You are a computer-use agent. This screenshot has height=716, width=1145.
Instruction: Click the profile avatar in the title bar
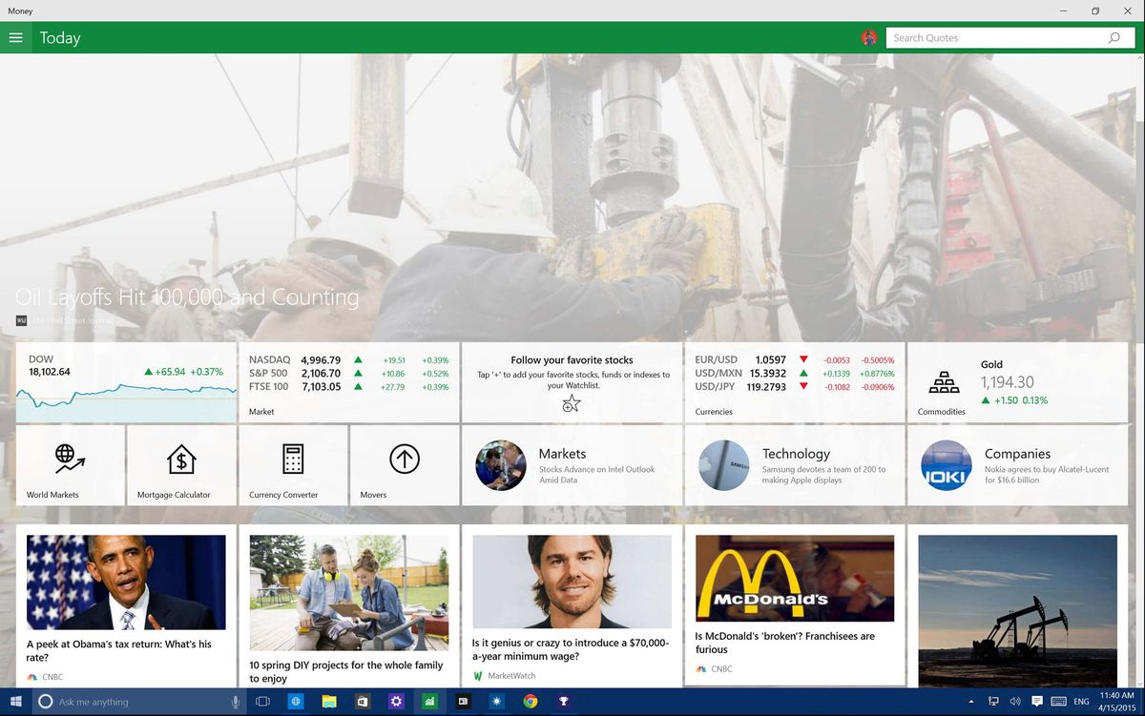(869, 37)
